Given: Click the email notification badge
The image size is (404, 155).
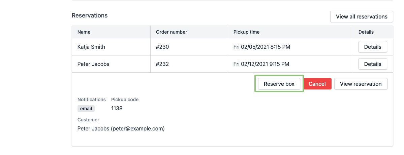Looking at the screenshot, I should pos(86,109).
